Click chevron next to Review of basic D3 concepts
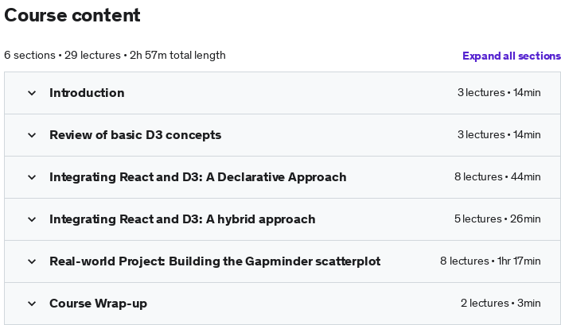The image size is (561, 325). (32, 135)
